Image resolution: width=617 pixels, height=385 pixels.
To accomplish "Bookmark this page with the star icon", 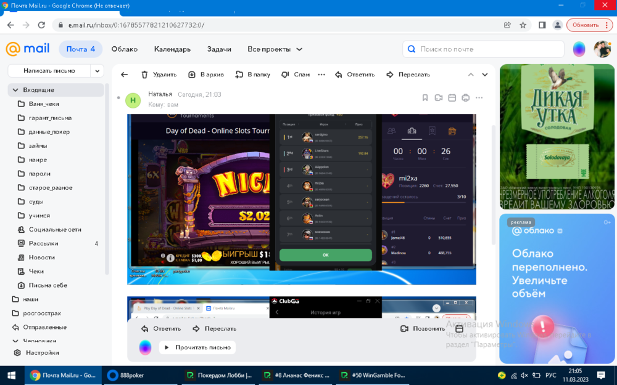I will point(523,25).
